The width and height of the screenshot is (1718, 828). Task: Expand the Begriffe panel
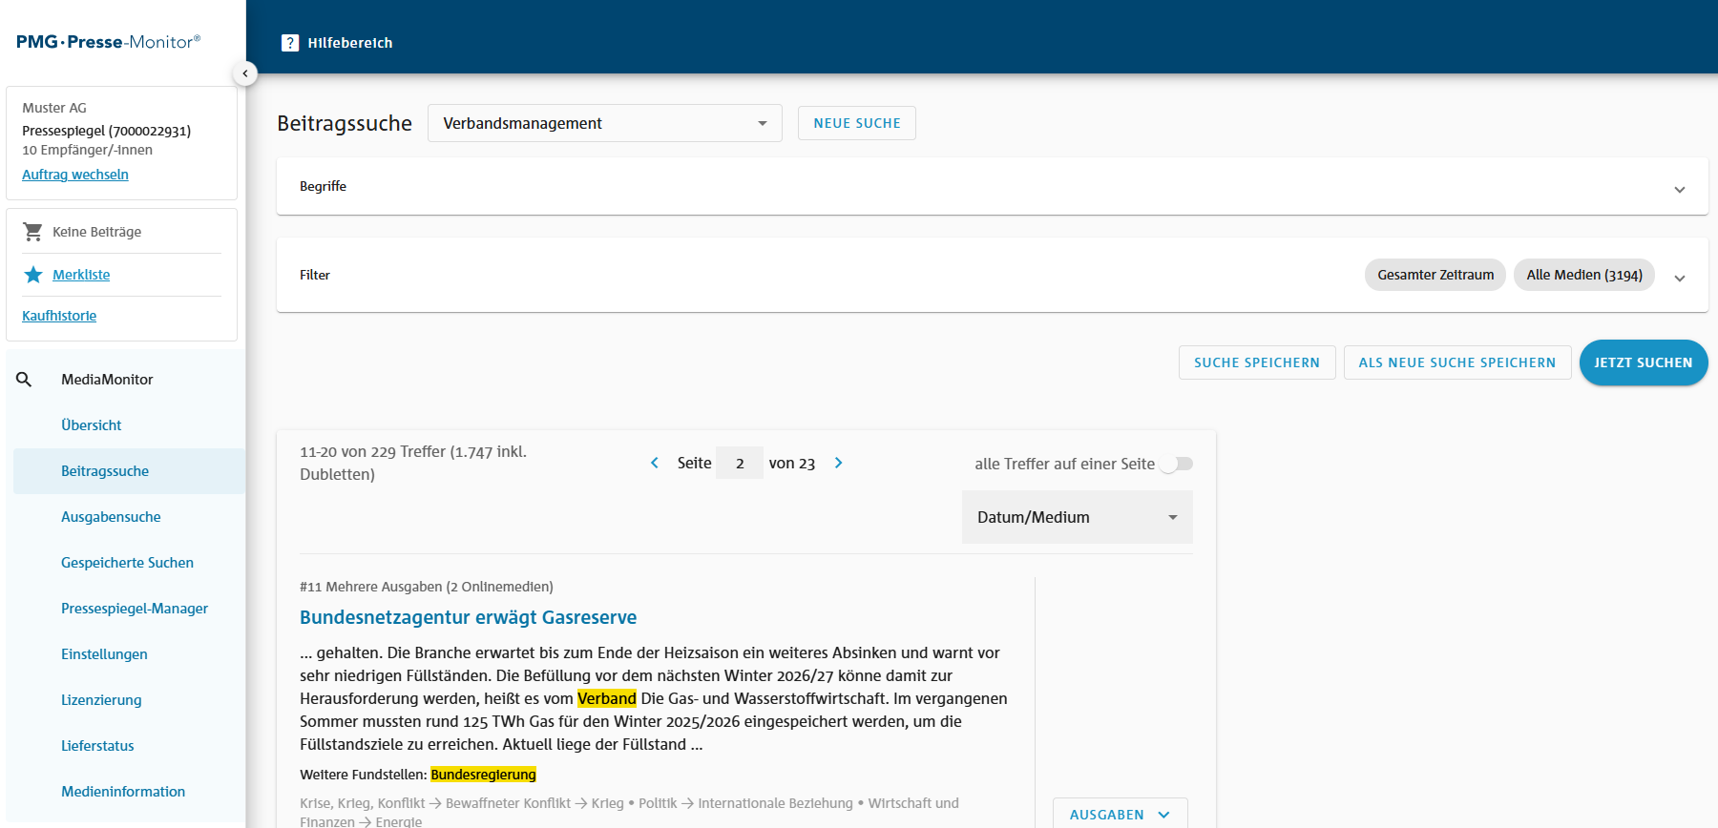[1679, 189]
